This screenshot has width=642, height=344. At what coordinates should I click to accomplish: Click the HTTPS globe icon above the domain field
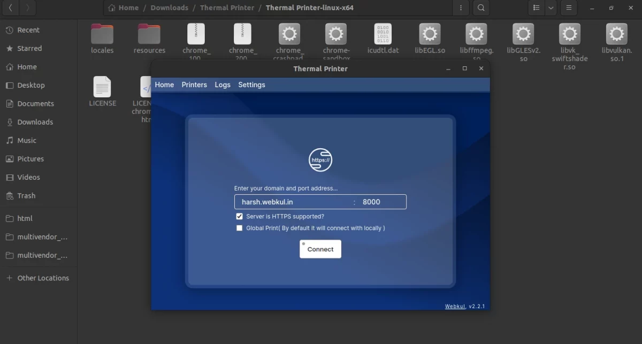(x=320, y=159)
